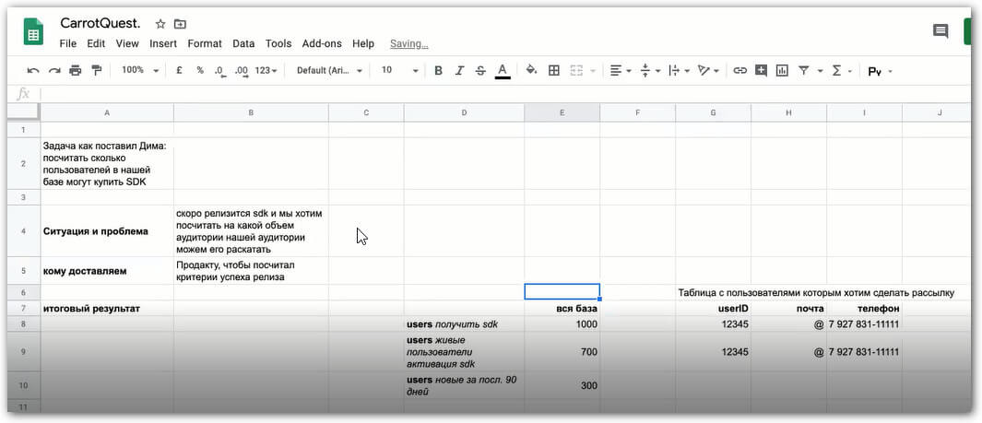Open the Default (Arial) font dropdown
Image resolution: width=982 pixels, height=423 pixels.
pyautogui.click(x=329, y=71)
